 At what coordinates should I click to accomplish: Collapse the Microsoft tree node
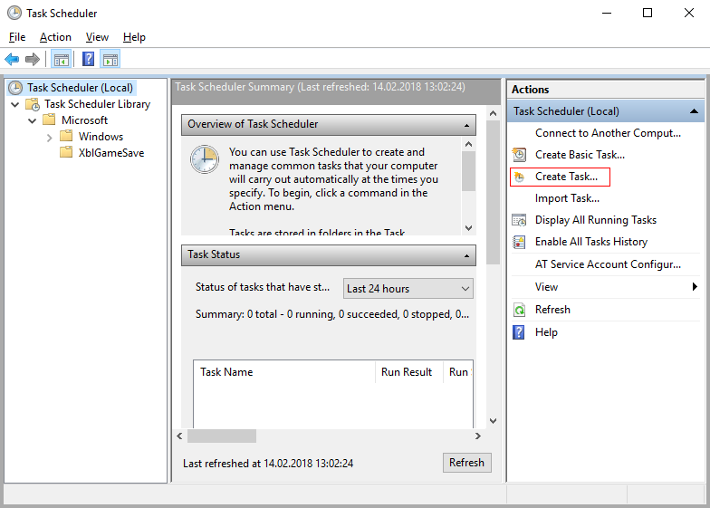coord(33,121)
